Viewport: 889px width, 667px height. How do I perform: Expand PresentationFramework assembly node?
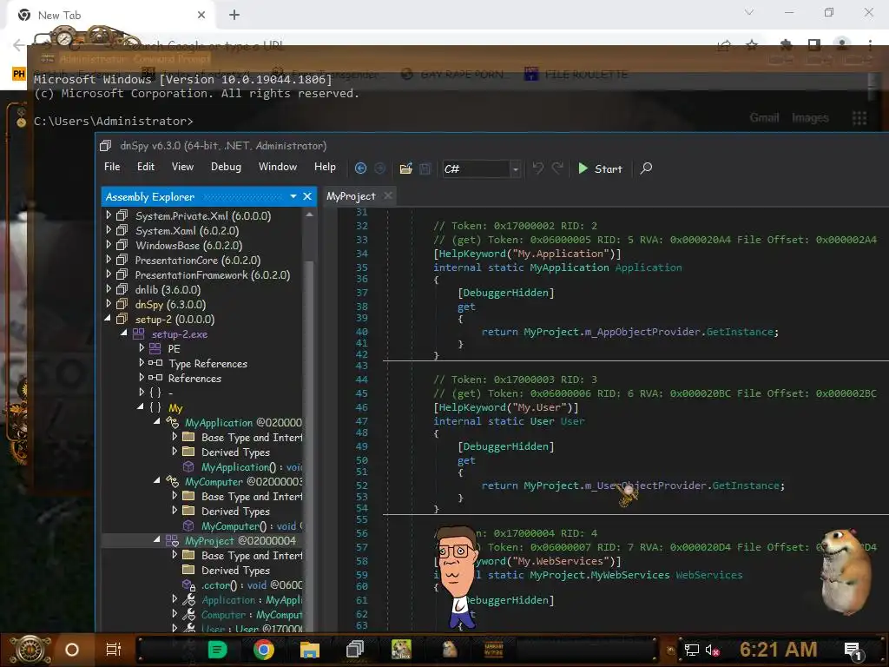(x=109, y=274)
